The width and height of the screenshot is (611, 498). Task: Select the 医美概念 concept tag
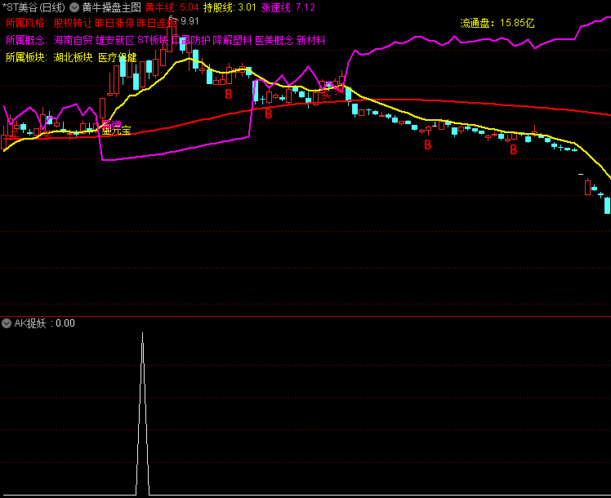[x=274, y=40]
